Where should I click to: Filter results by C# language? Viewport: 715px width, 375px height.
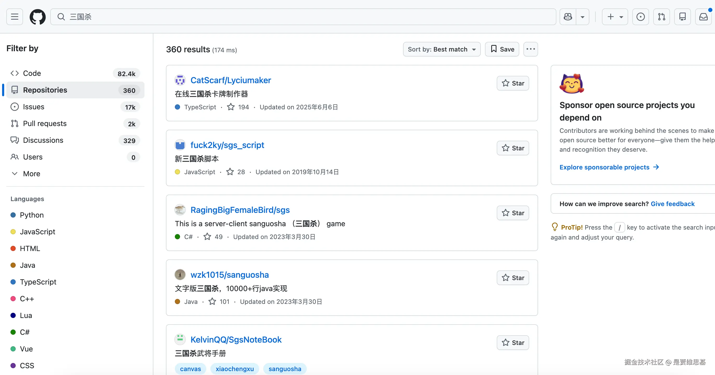click(20, 332)
